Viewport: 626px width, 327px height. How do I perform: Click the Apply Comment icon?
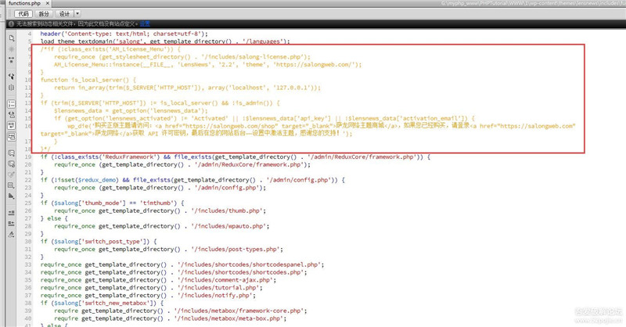12,153
